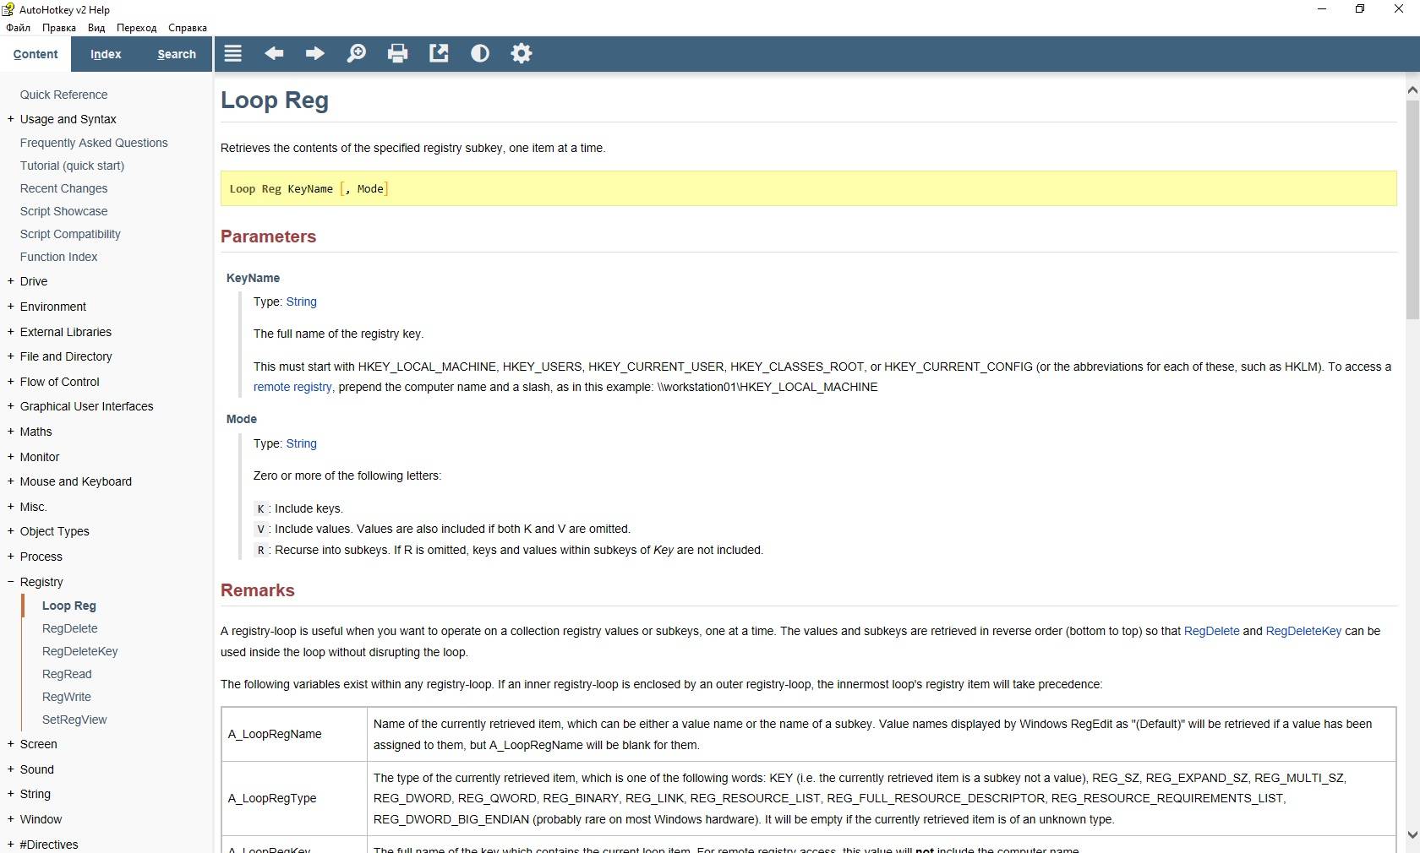
Task: Select RegRead in the Registry tree
Action: (x=67, y=674)
